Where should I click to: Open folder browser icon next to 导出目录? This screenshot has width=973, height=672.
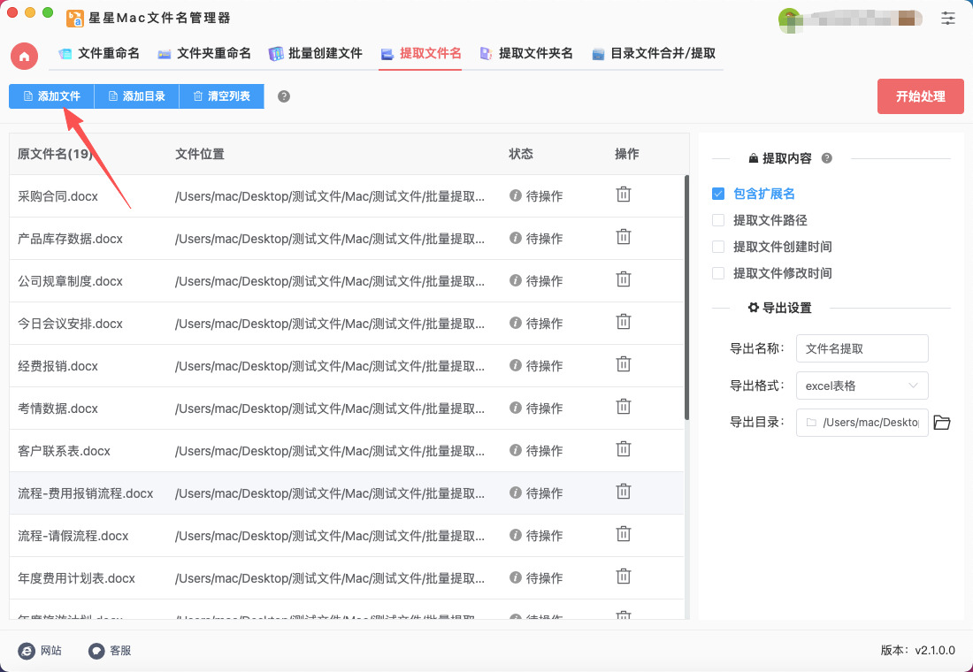click(x=942, y=423)
